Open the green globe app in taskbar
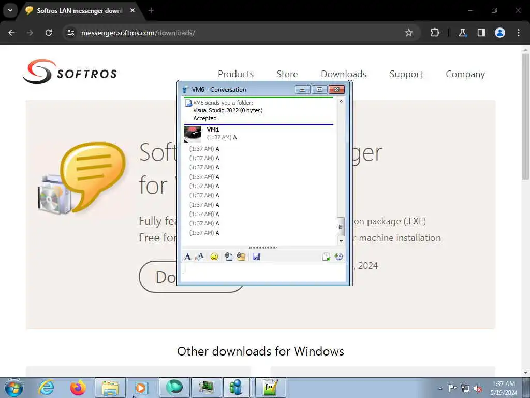This screenshot has width=530, height=398. (x=174, y=388)
